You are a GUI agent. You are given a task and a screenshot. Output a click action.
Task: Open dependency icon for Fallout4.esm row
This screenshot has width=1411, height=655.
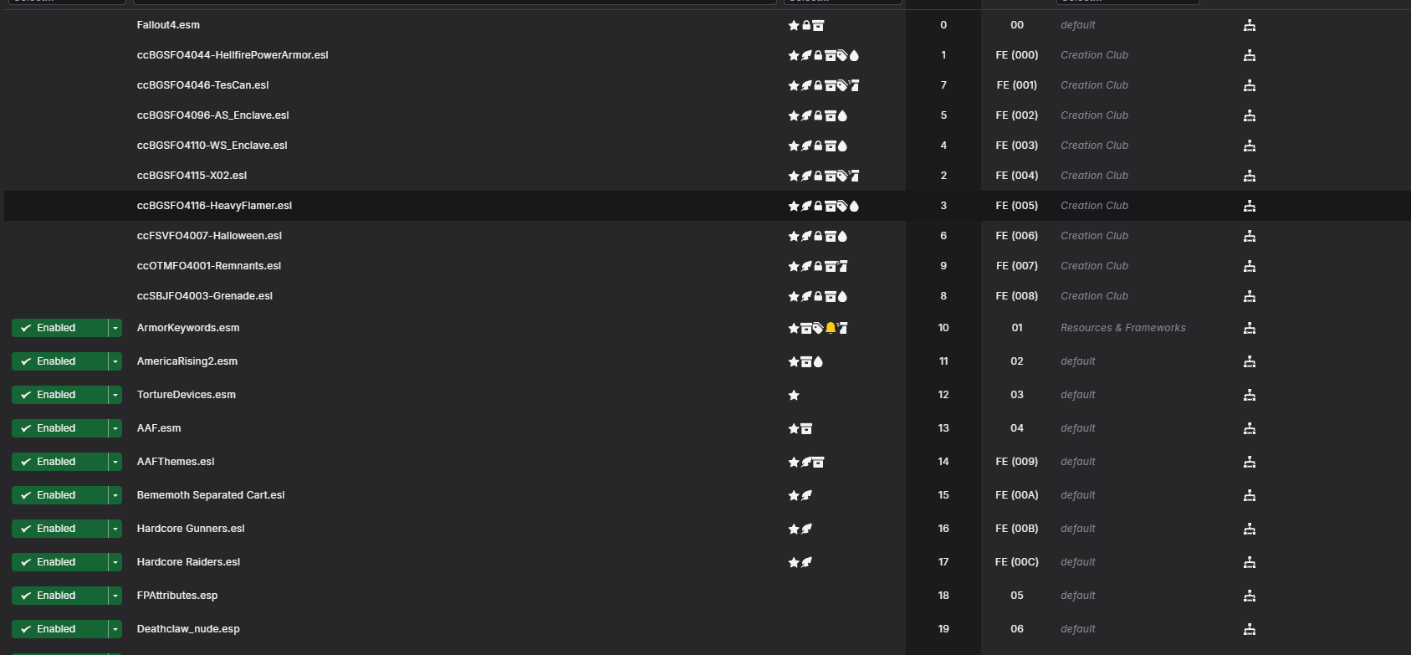pos(1249,25)
